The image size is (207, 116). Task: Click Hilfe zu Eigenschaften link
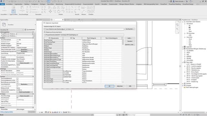(6, 112)
